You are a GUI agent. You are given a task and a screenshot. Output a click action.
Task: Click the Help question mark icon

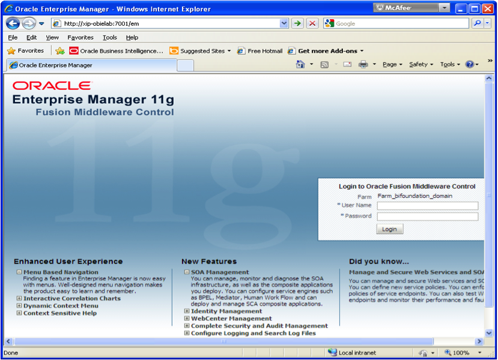coord(469,65)
